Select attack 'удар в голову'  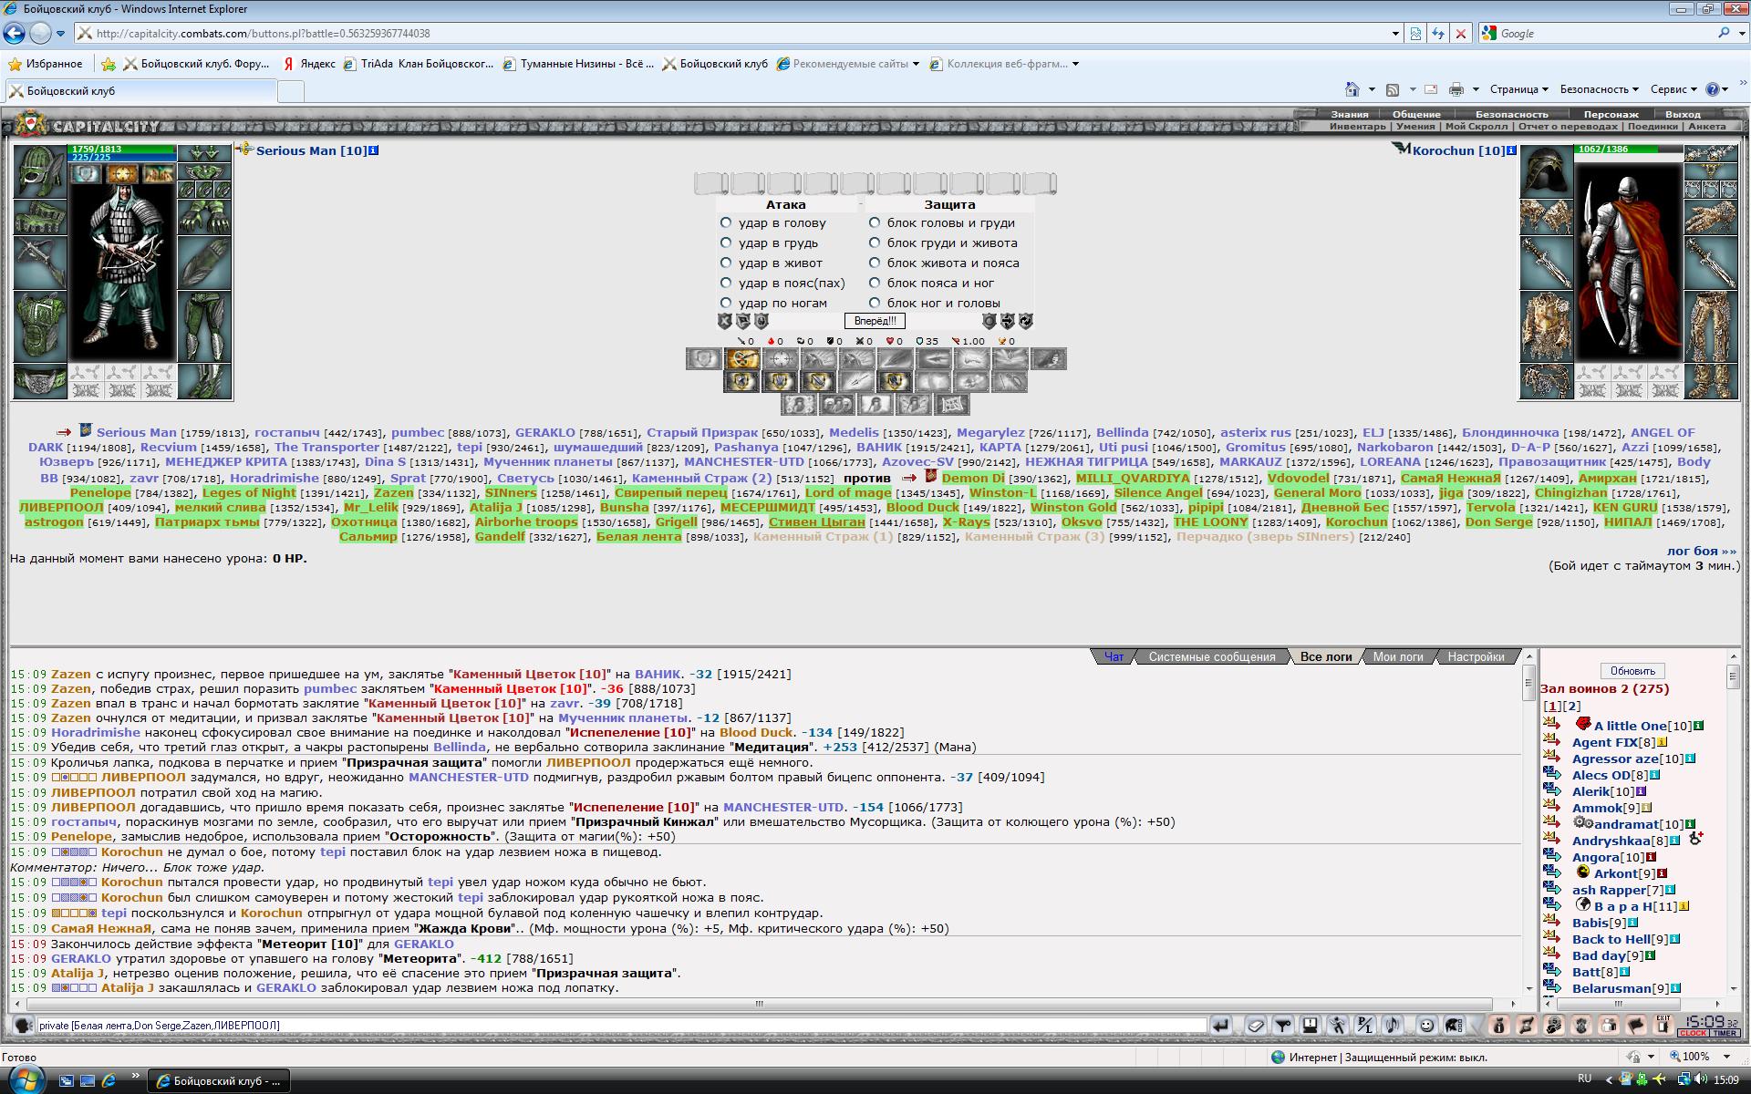(x=726, y=222)
